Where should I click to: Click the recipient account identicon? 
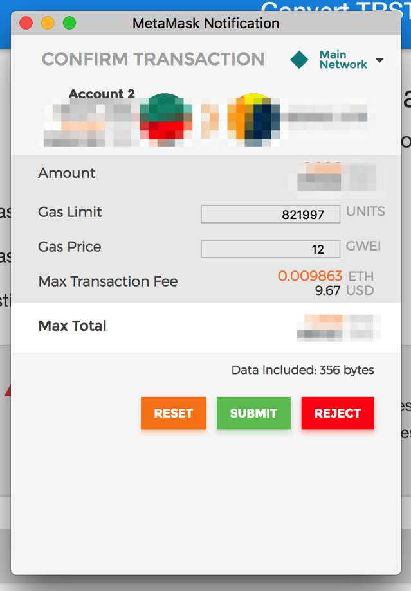point(253,120)
